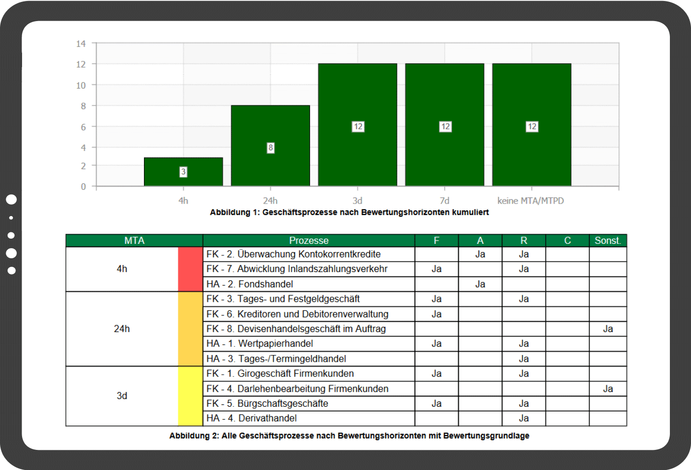The height and width of the screenshot is (470, 691).
Task: Click the orange band beside 24h
Action: point(190,329)
